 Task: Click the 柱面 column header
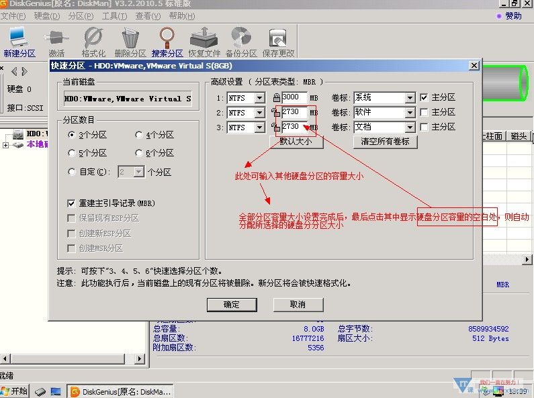click(x=494, y=136)
